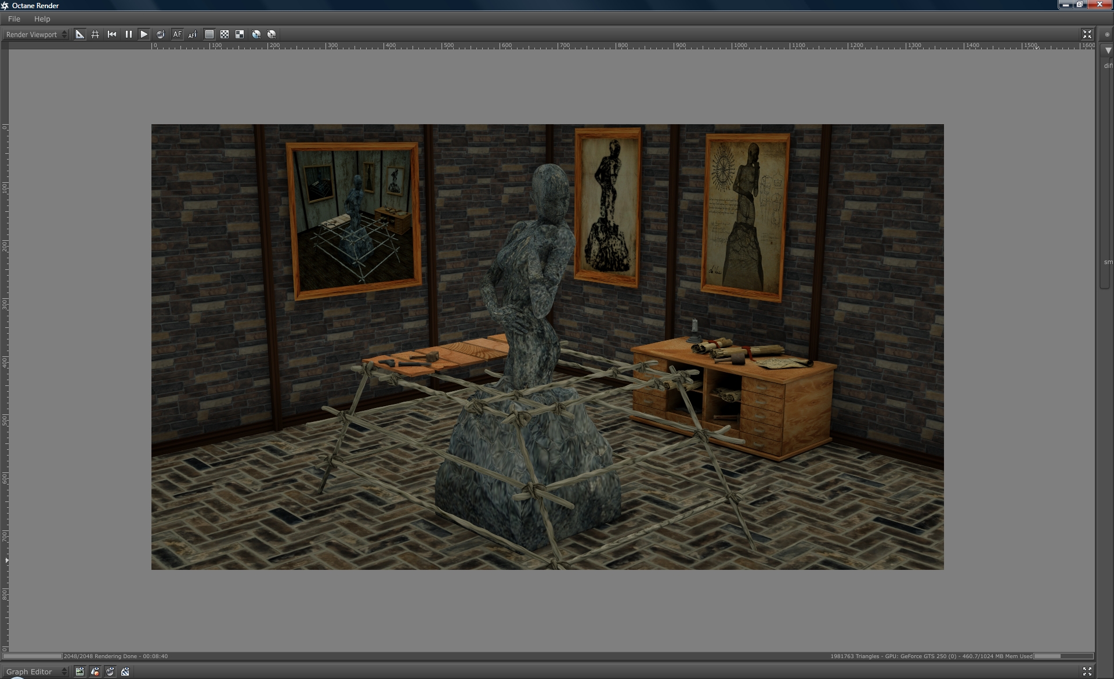Click the grey sphere clay mode icon
This screenshot has height=679, width=1114.
pos(272,34)
